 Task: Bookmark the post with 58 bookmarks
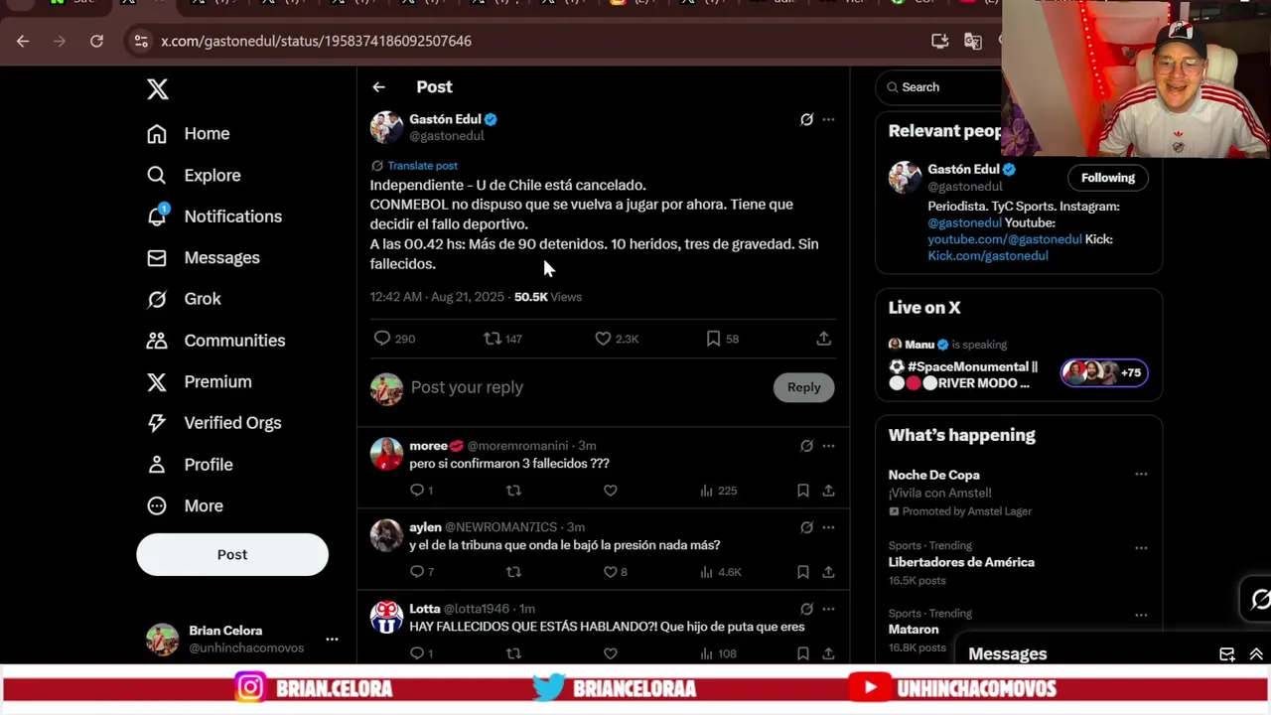pos(713,339)
